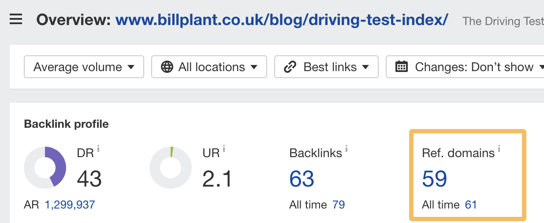Click the Ref. domains info icon
This screenshot has width=544, height=223.
click(x=499, y=150)
